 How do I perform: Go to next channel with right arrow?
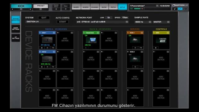[x=30, y=9]
